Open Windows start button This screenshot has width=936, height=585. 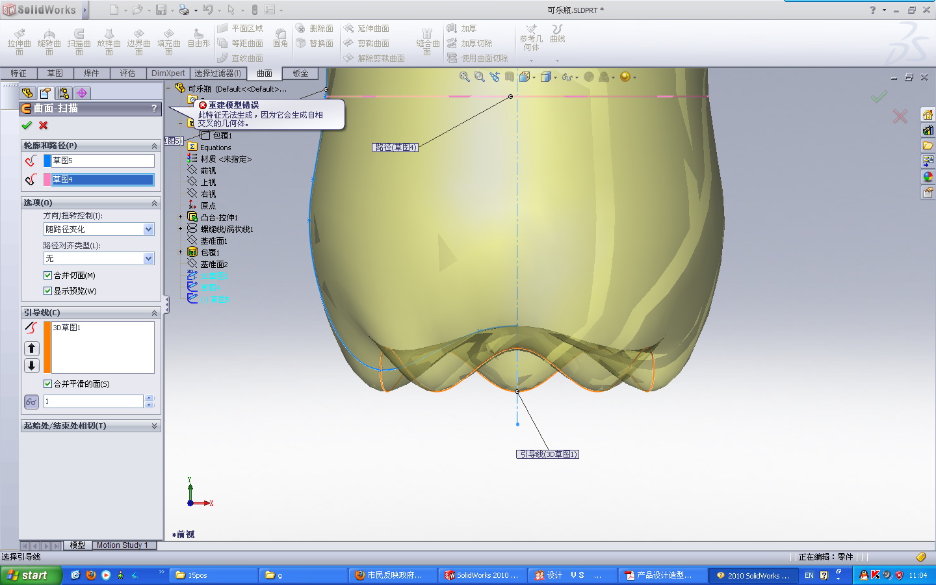click(31, 575)
